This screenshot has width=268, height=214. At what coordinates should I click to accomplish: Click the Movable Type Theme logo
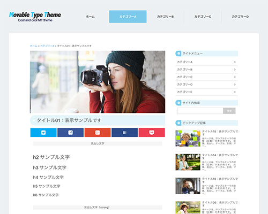[x=35, y=17]
